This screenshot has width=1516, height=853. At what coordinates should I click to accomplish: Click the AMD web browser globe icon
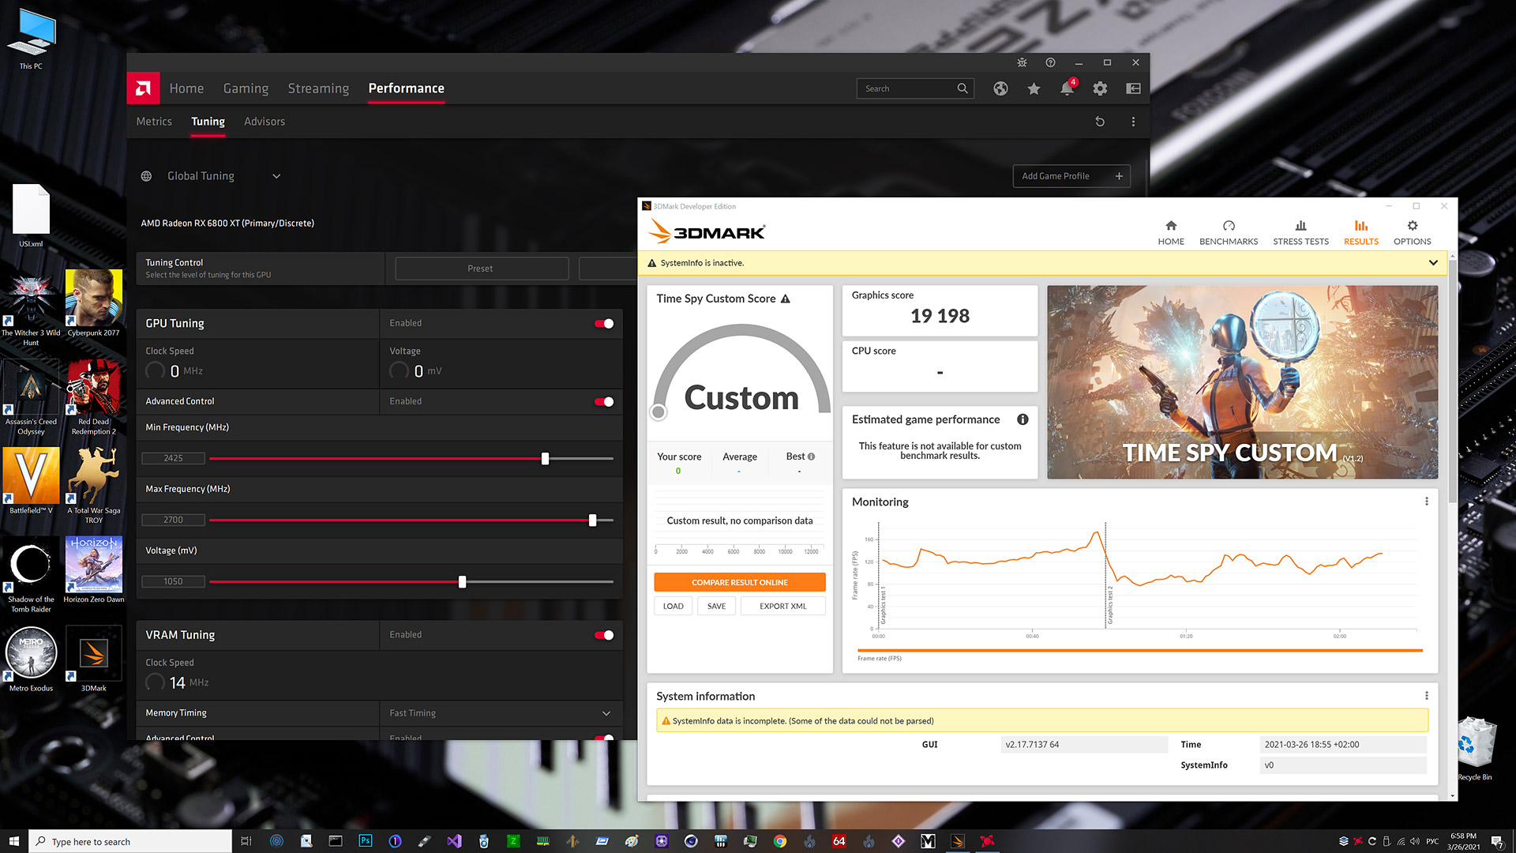coord(1000,88)
